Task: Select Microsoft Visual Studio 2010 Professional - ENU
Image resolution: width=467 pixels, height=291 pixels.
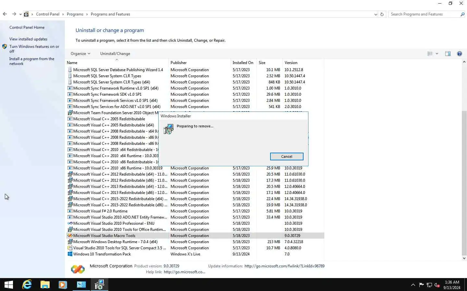Action: [x=195, y=223]
